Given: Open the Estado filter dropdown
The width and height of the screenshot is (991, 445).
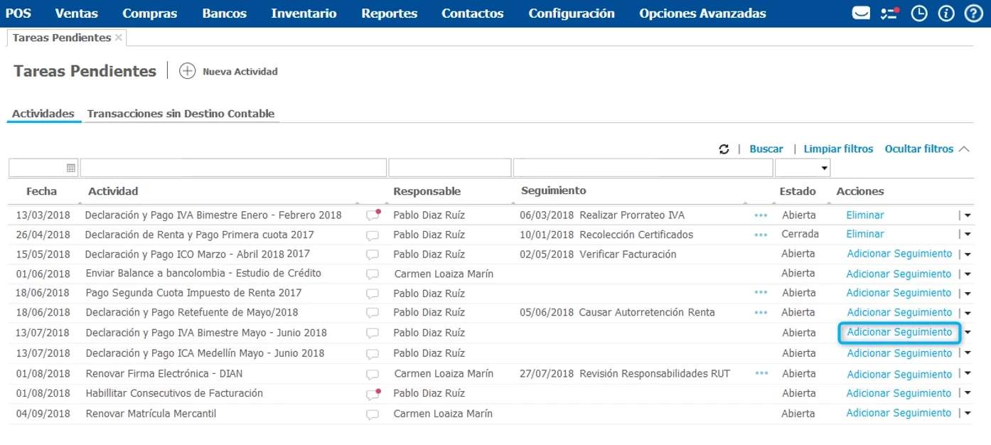Looking at the screenshot, I should [x=824, y=168].
